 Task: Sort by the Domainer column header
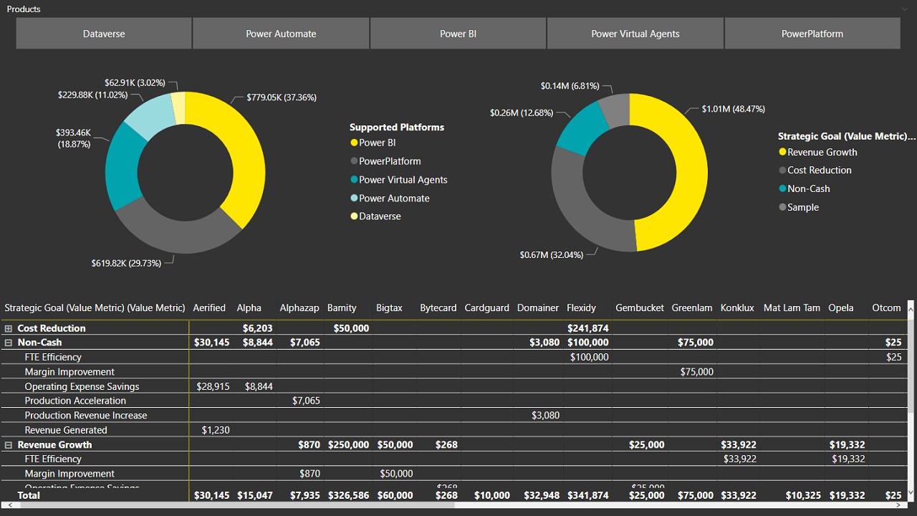coord(538,307)
